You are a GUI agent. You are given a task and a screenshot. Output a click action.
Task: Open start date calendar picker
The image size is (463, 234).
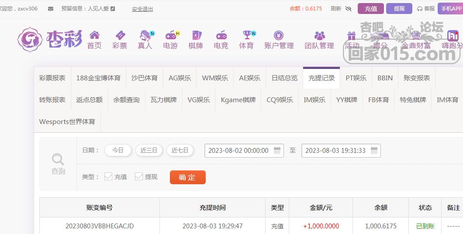tap(277, 150)
